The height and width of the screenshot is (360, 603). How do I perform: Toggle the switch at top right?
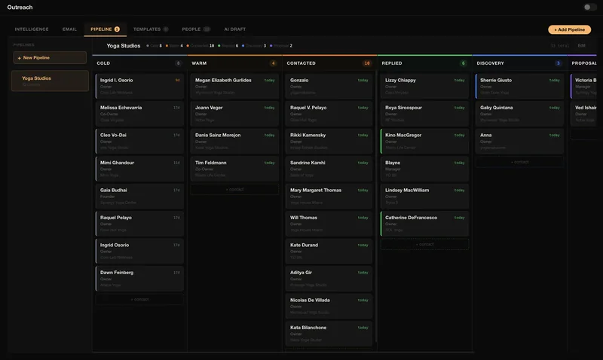[589, 8]
